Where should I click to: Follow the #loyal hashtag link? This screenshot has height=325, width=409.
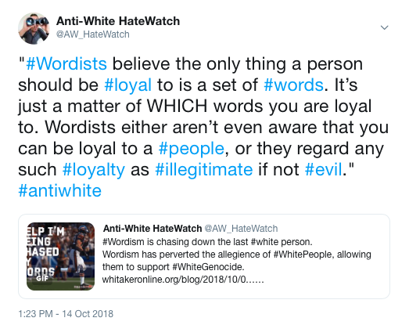[127, 85]
